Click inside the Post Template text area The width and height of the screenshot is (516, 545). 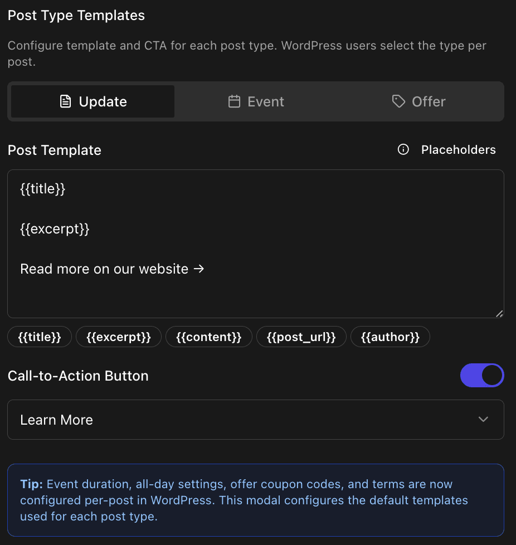[x=255, y=244]
